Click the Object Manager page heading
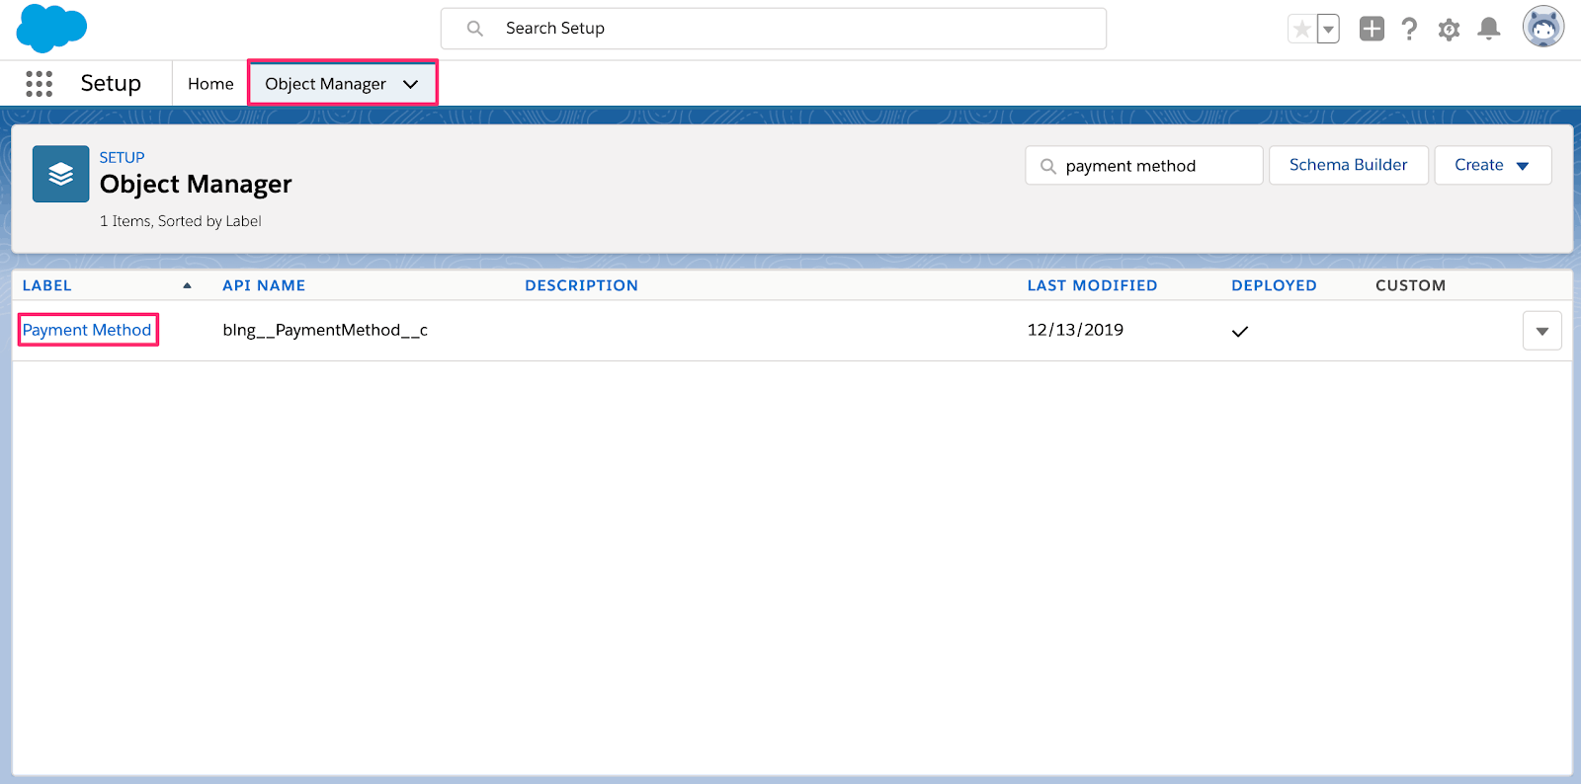Screen dimensions: 1581x784 coord(196,185)
